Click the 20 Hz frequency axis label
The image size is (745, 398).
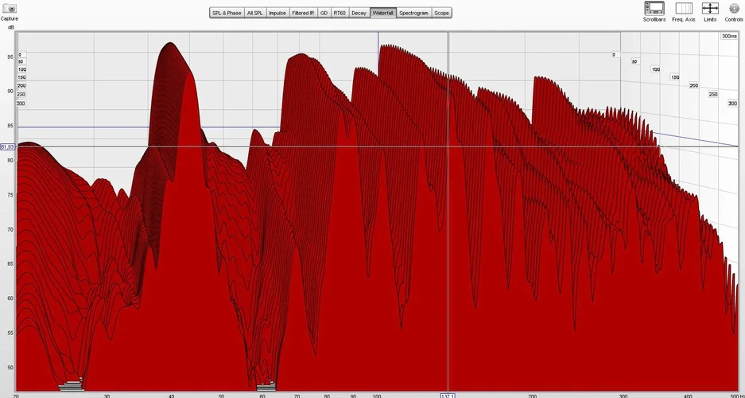click(16, 396)
